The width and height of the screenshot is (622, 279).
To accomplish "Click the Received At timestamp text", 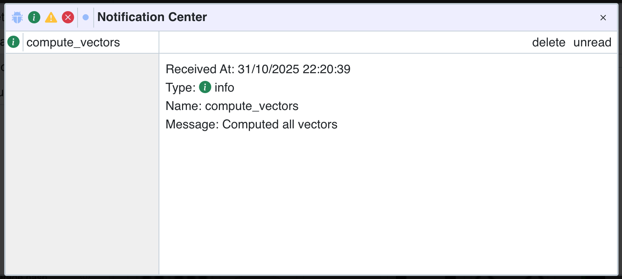I will (258, 69).
